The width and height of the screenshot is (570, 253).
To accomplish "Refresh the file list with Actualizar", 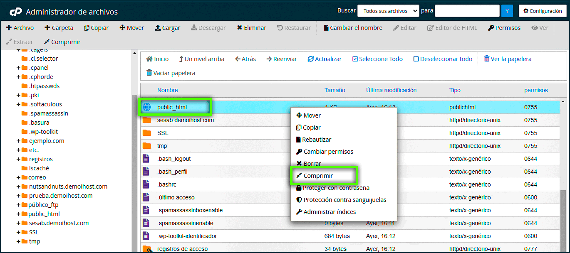I will click(x=325, y=59).
